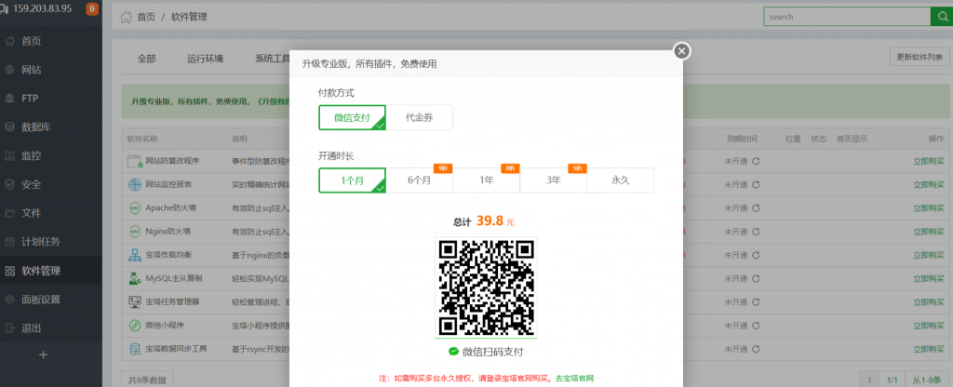The height and width of the screenshot is (387, 953).
Task: Click pagination page number 1
Action: pos(869,380)
